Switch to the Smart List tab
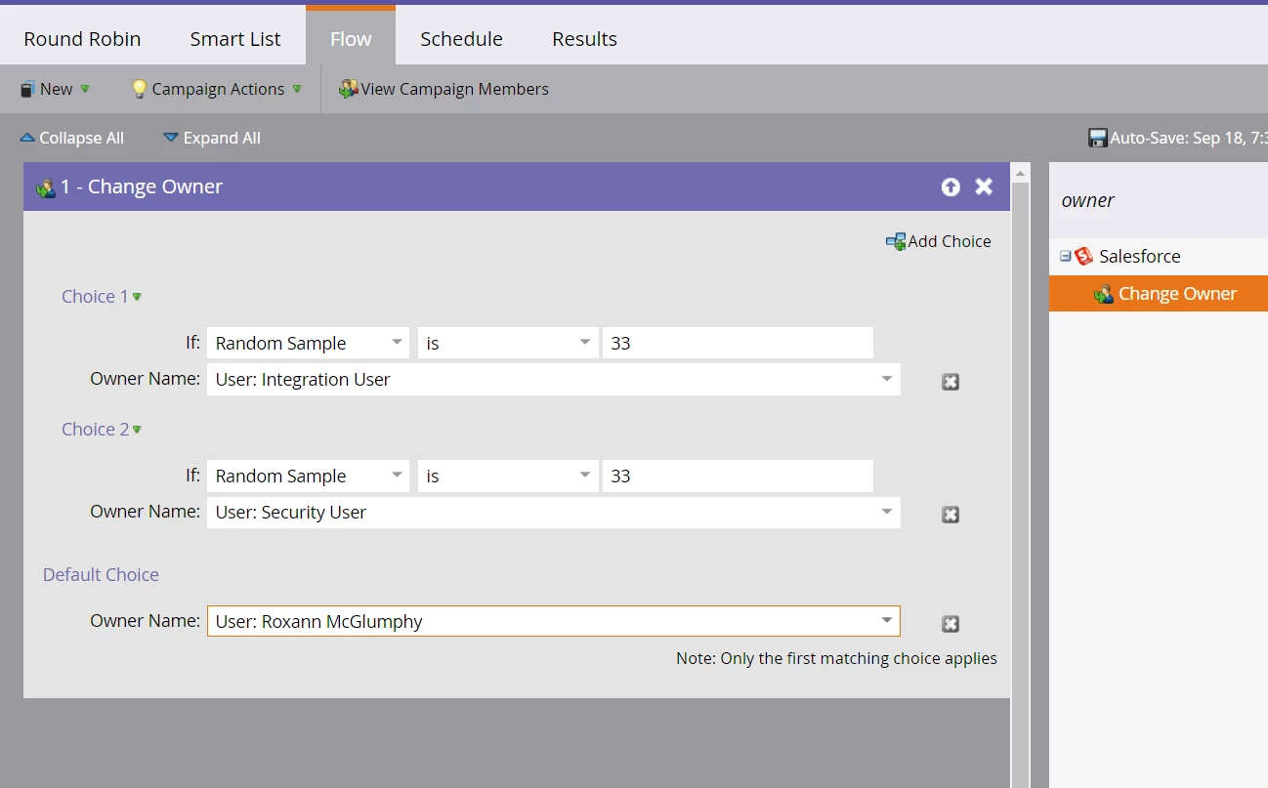This screenshot has height=788, width=1268. pyautogui.click(x=235, y=39)
